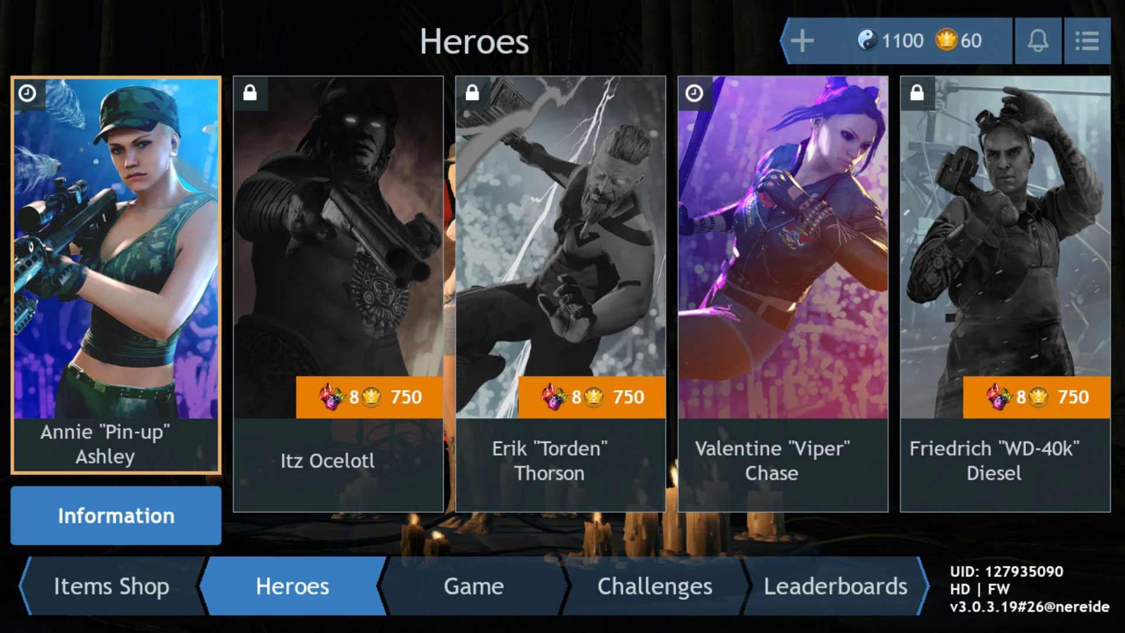The image size is (1125, 633).
Task: Click the Information button
Action: pos(116,516)
